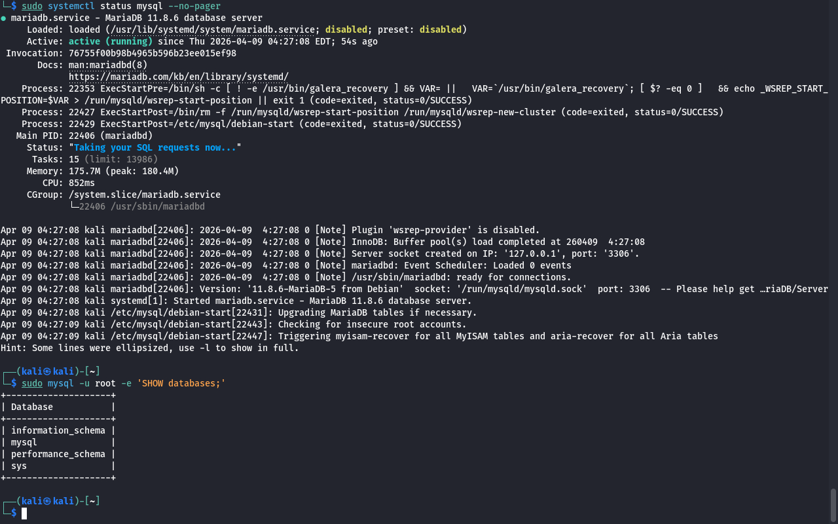The width and height of the screenshot is (838, 524).
Task: Click the ㉿ symbol in the bottom prompt
Action: click(x=47, y=501)
